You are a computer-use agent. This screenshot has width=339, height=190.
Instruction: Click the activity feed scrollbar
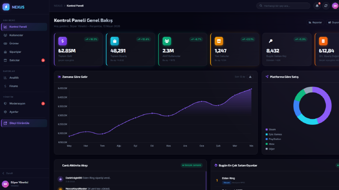[x=206, y=181]
